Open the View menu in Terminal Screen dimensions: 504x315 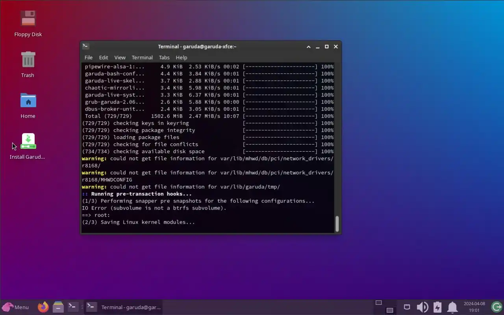(120, 57)
